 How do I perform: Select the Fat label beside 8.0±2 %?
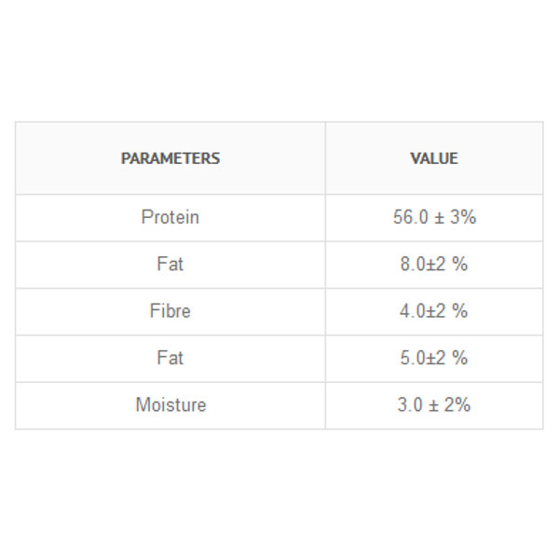click(170, 265)
